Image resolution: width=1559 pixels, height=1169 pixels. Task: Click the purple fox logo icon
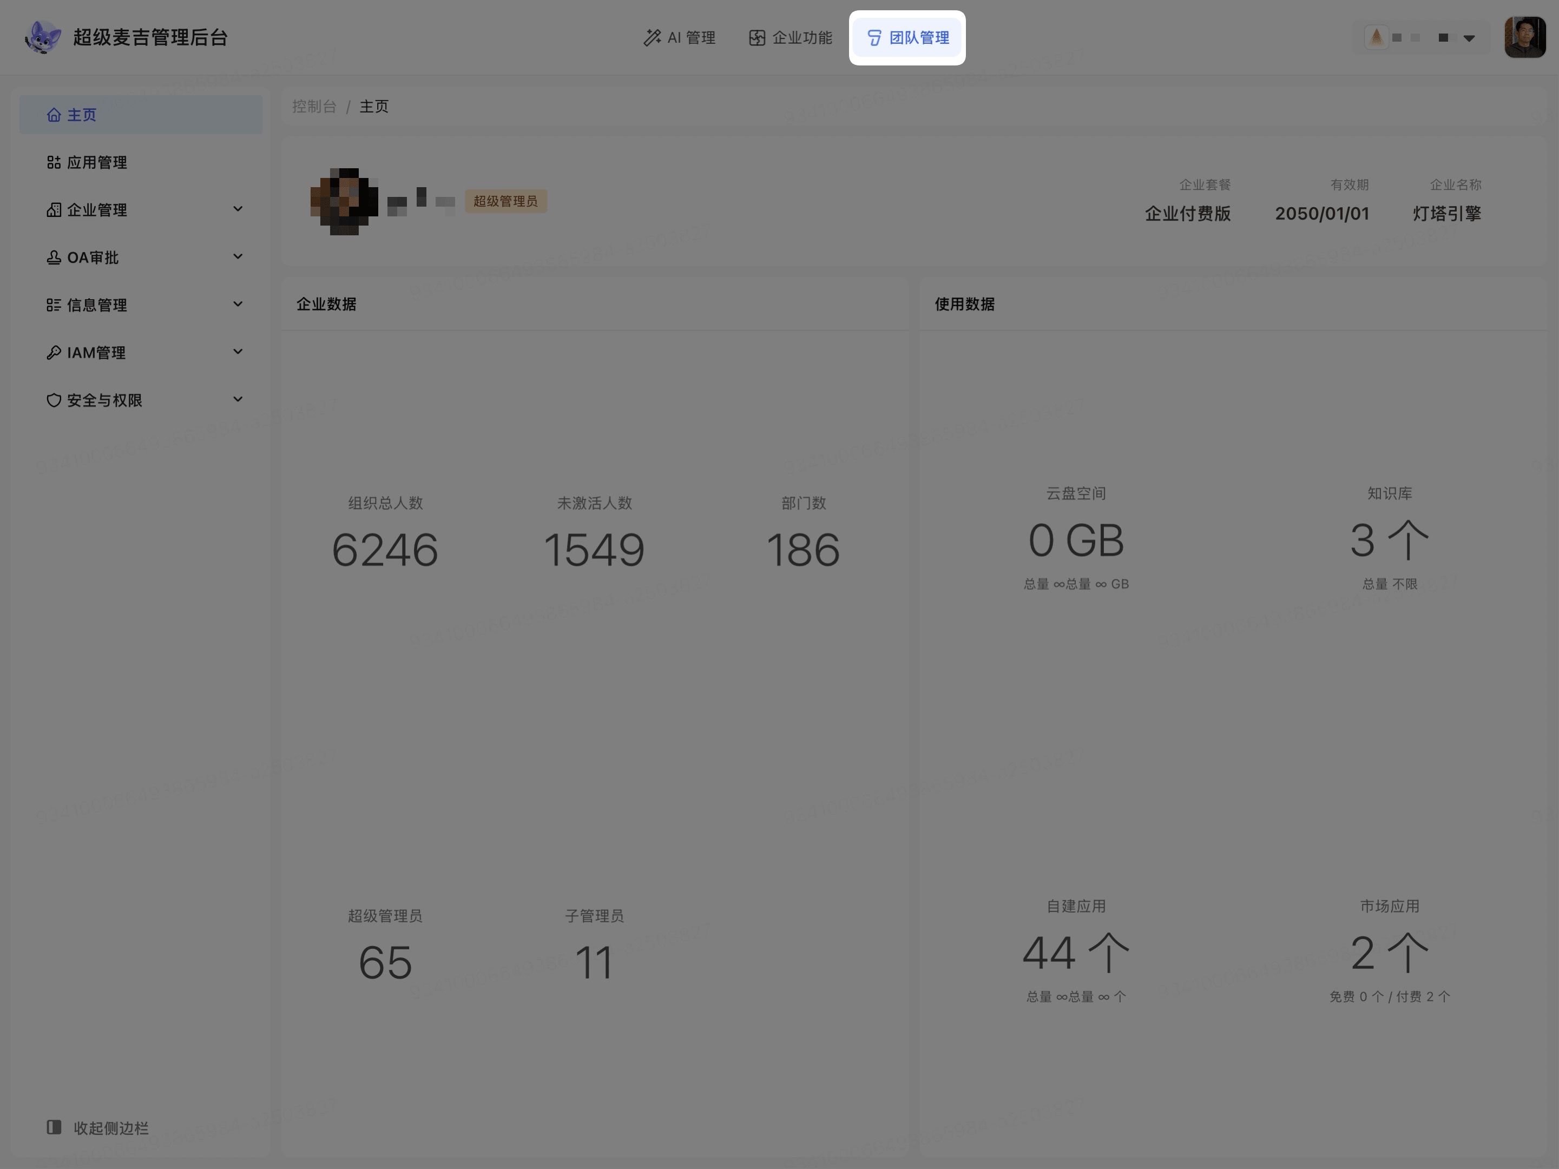(42, 37)
